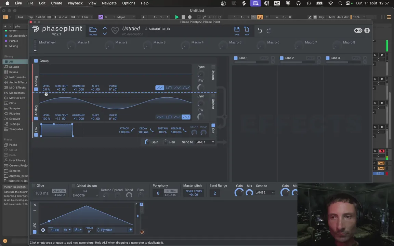Disable the second Analog oscillator
Image resolution: width=394 pixels, height=246 pixels.
[36, 119]
